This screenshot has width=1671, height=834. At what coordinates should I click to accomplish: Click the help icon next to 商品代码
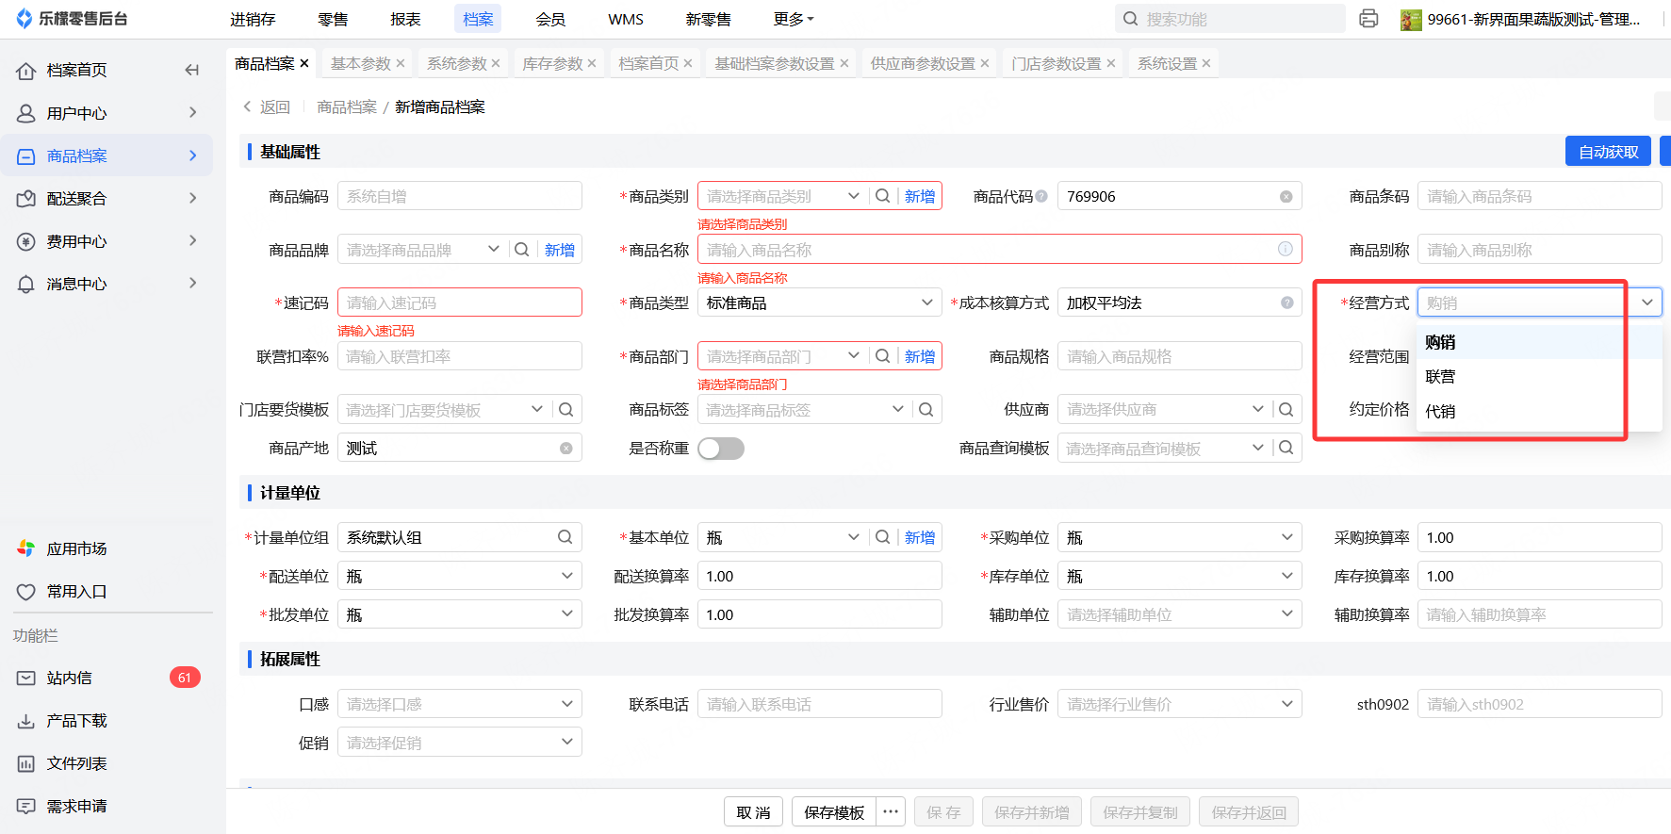click(1041, 196)
